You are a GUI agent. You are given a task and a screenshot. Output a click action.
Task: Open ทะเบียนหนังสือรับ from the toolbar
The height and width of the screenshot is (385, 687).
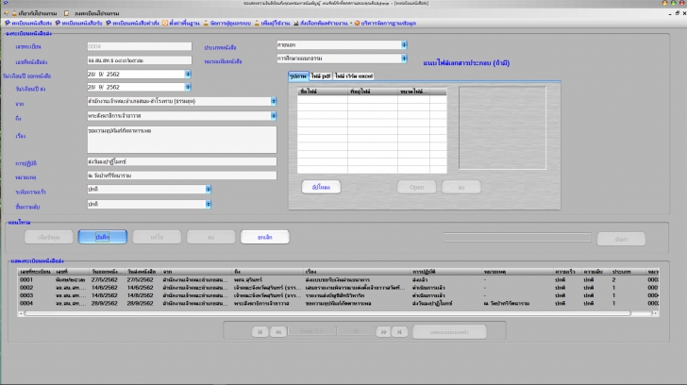79,24
